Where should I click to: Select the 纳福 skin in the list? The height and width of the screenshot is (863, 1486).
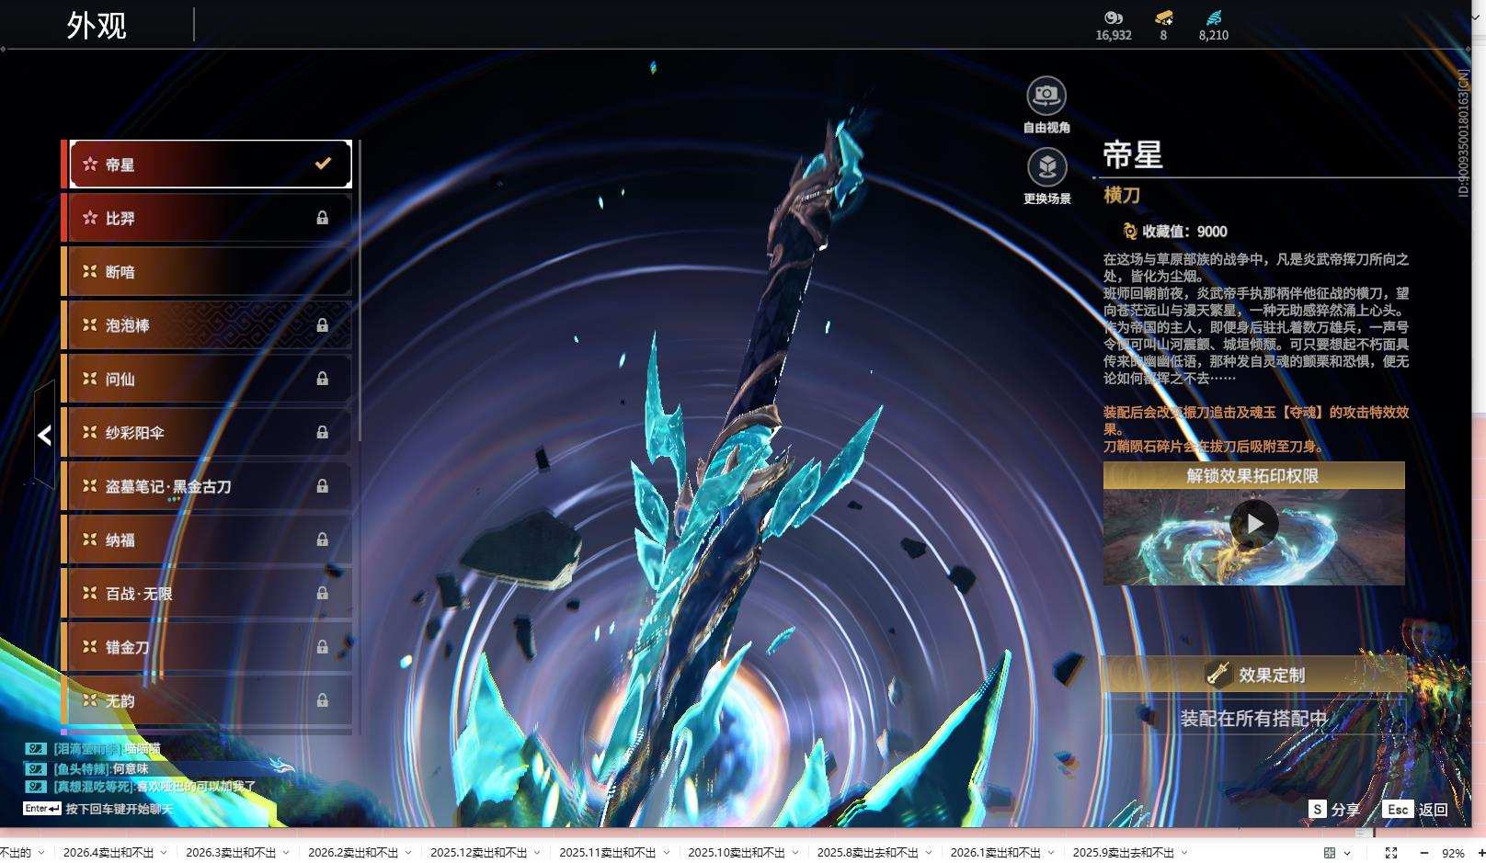coord(207,539)
